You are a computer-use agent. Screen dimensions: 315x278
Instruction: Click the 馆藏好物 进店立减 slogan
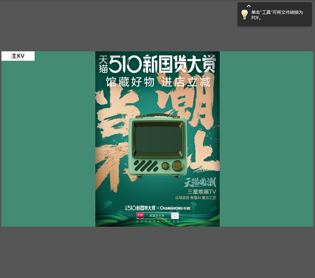coord(158,82)
